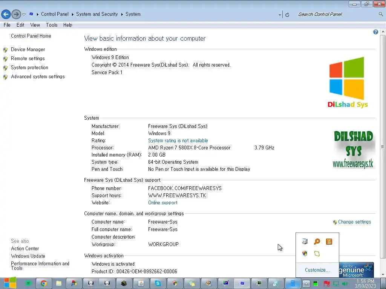The width and height of the screenshot is (386, 289).
Task: Open the Edit menu
Action: tap(20, 25)
